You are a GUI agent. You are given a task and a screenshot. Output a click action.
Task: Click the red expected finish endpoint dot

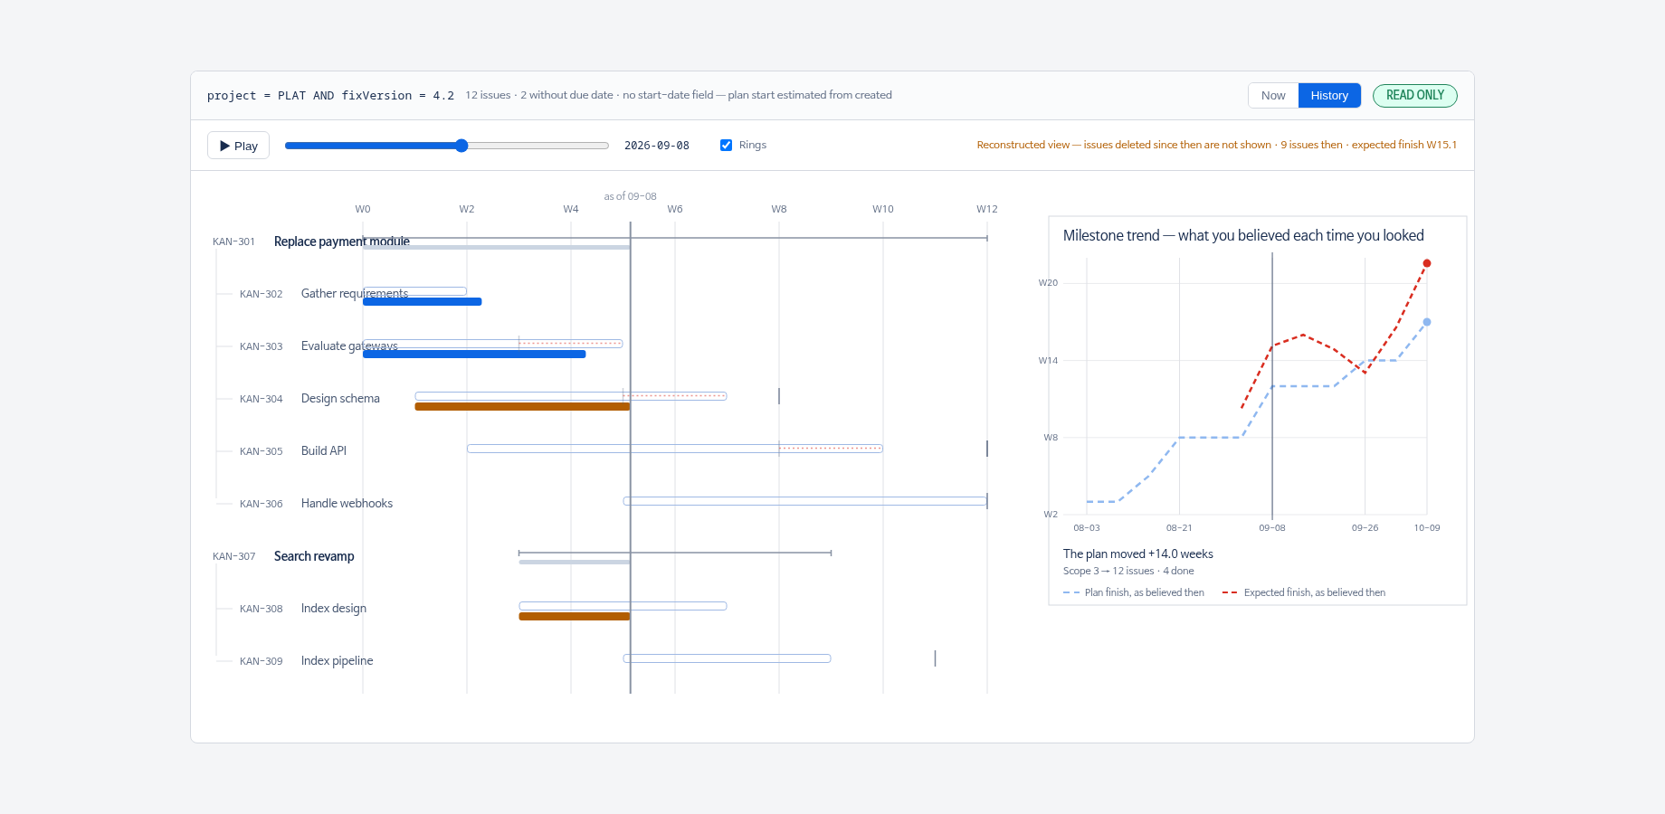pos(1427,263)
